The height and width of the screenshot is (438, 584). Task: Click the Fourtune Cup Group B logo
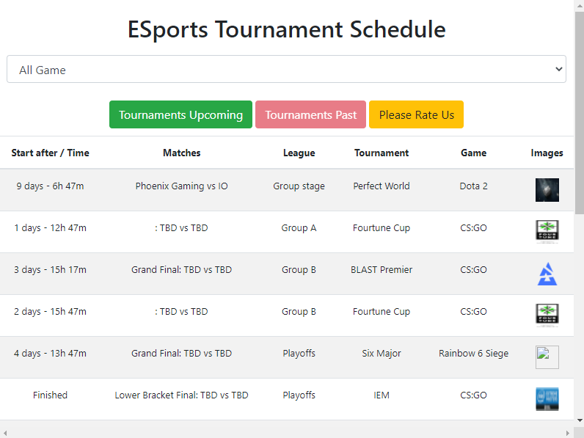coord(547,315)
